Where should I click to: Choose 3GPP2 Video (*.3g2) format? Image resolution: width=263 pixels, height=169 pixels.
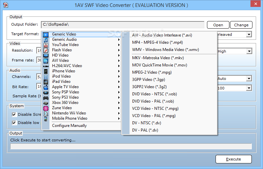[x=169, y=87]
